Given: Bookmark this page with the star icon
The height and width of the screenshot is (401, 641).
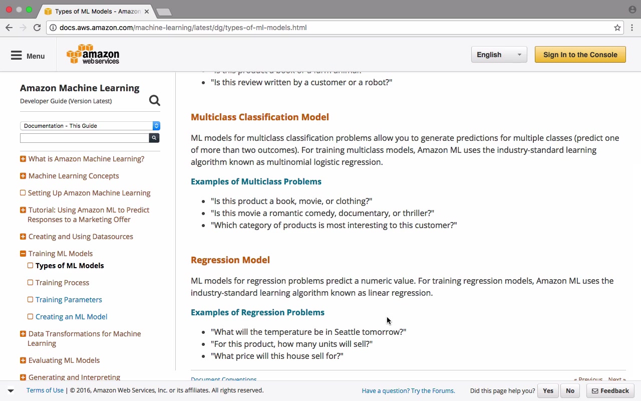Looking at the screenshot, I should click(x=617, y=28).
